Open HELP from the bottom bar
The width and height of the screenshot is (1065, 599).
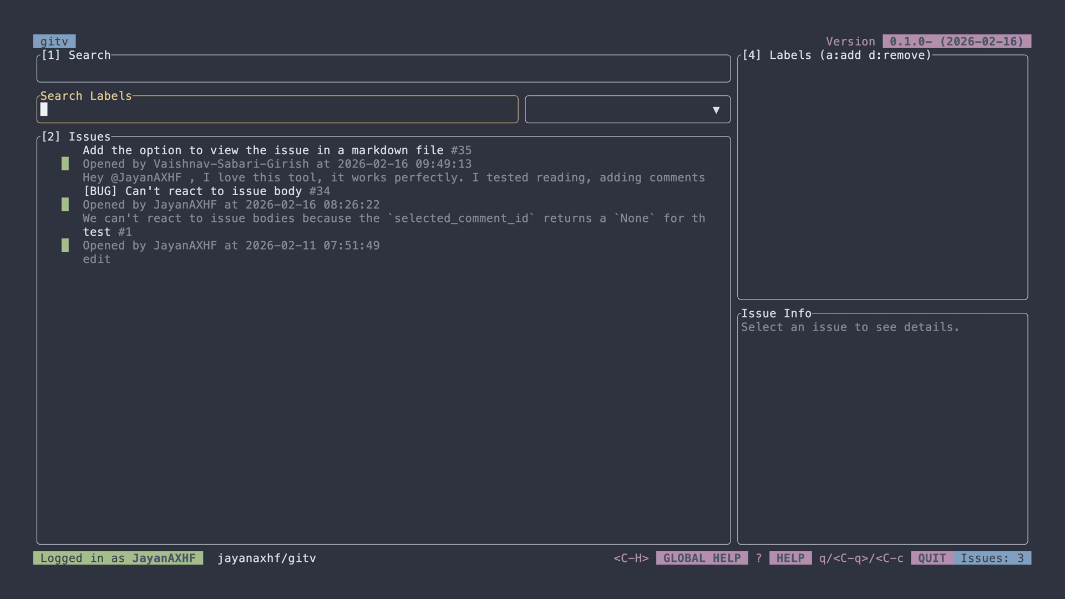coord(790,558)
